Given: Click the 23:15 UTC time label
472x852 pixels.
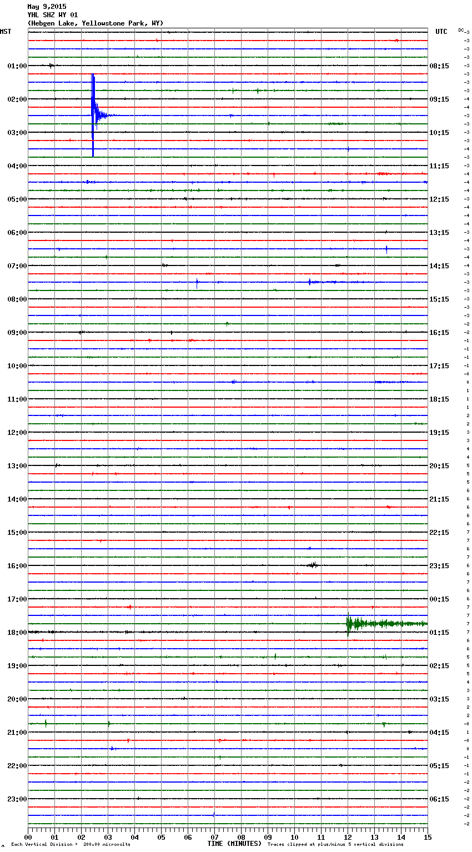Looking at the screenshot, I should click(x=439, y=566).
